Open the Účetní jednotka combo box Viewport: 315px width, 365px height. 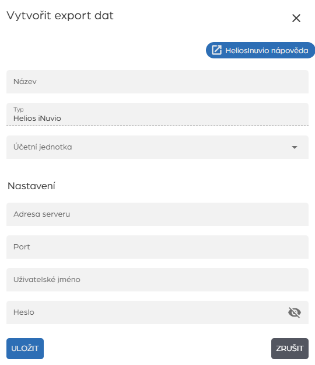point(157,147)
